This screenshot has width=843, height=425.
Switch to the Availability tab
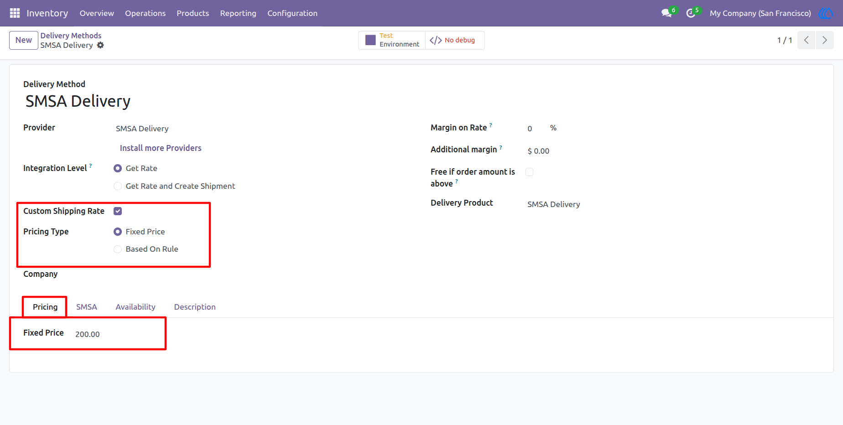135,307
